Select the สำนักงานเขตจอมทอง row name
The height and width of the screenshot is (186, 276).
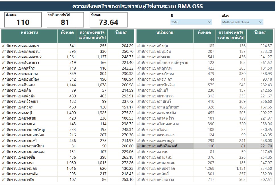click(20, 74)
